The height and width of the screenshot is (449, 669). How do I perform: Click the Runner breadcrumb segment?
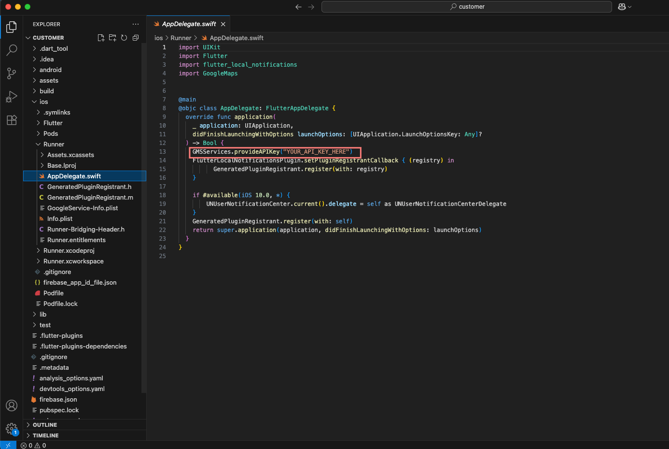click(181, 38)
